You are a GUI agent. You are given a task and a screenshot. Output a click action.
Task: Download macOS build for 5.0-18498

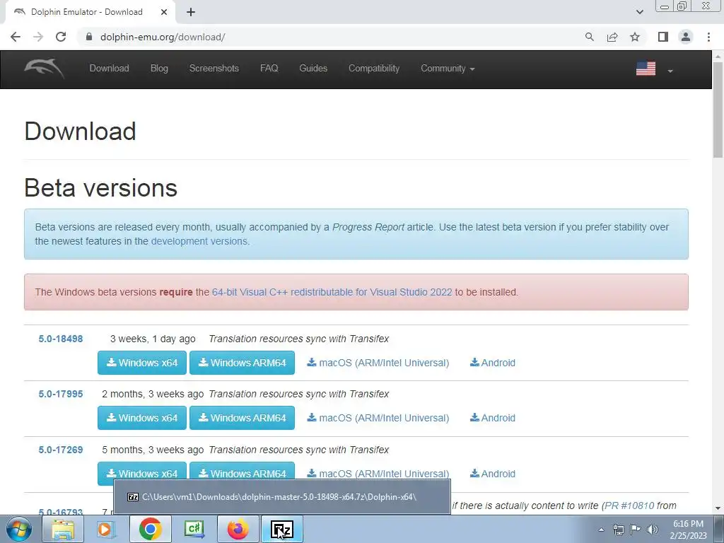[x=378, y=363]
